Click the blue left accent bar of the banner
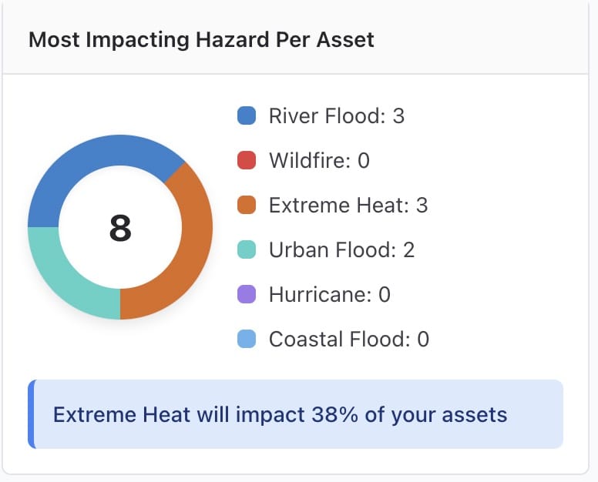This screenshot has height=482, width=598. [x=32, y=414]
